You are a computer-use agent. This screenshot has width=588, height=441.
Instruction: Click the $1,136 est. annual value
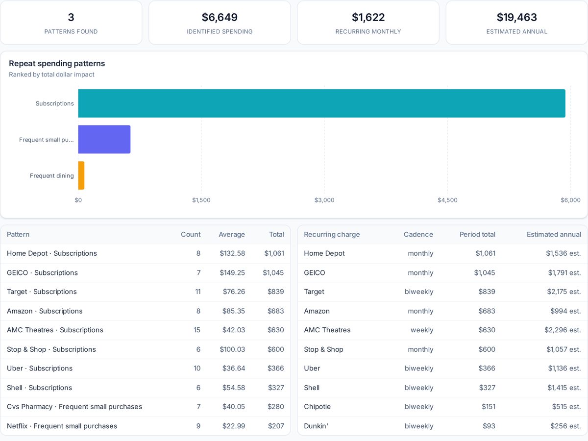(x=564, y=368)
